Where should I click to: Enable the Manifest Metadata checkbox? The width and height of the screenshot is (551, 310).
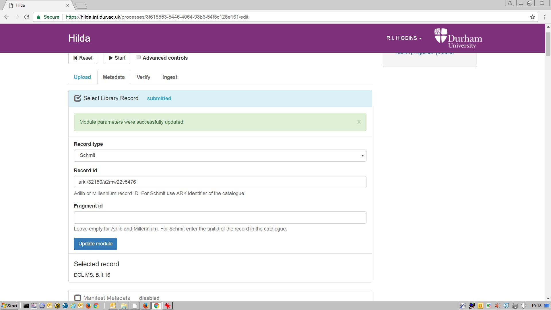click(x=77, y=298)
